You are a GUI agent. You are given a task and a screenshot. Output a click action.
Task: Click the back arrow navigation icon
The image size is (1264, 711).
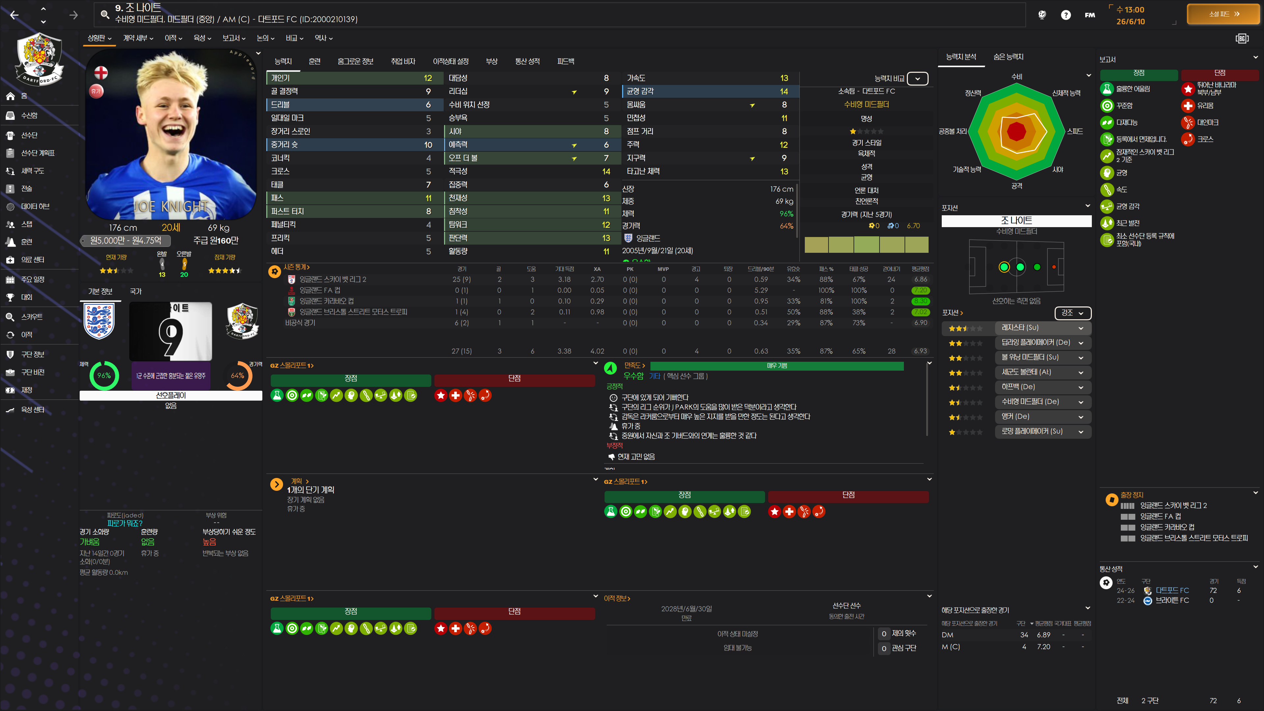point(14,15)
